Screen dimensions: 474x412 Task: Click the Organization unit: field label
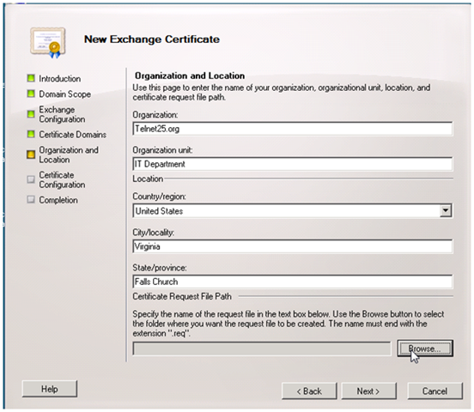pyautogui.click(x=162, y=150)
